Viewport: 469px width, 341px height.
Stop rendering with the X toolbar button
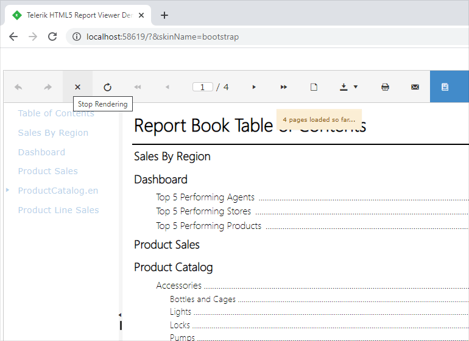(x=77, y=87)
